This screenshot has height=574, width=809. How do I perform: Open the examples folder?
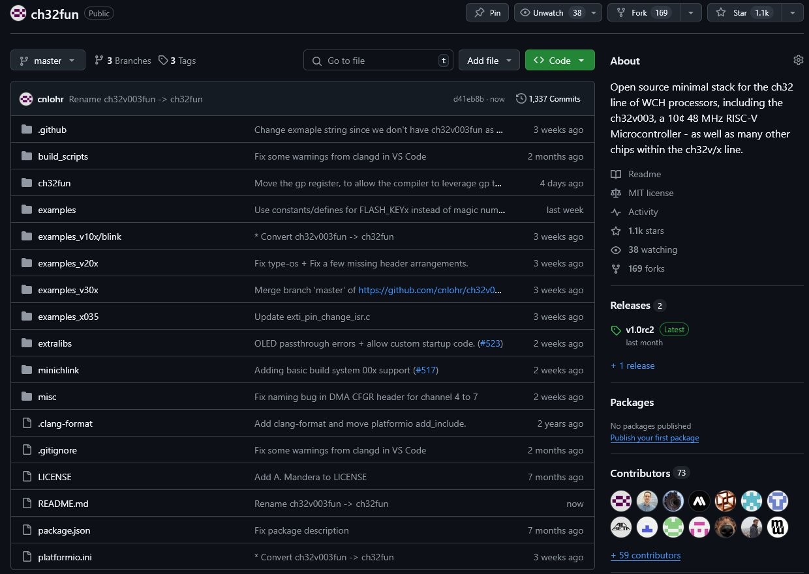pos(57,210)
